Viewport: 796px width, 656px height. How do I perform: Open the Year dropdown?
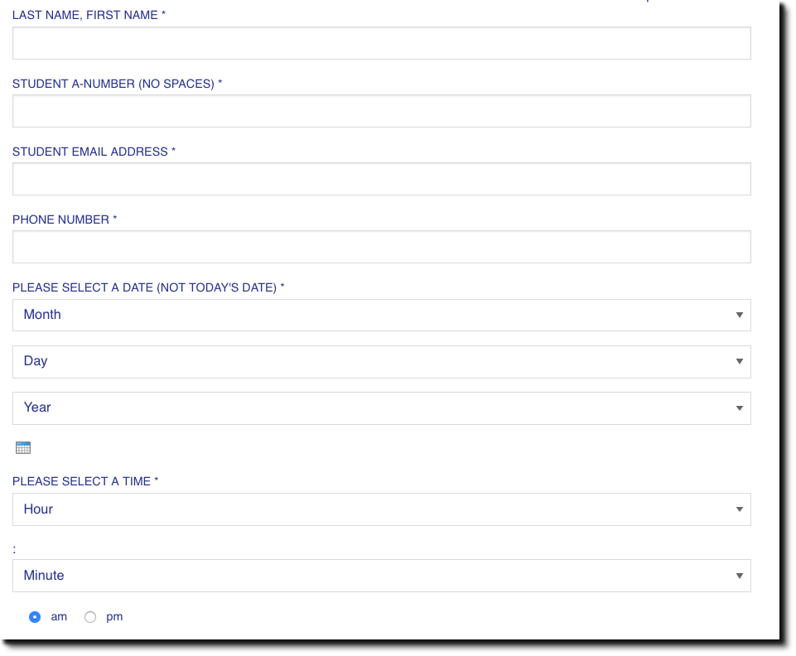pyautogui.click(x=381, y=408)
